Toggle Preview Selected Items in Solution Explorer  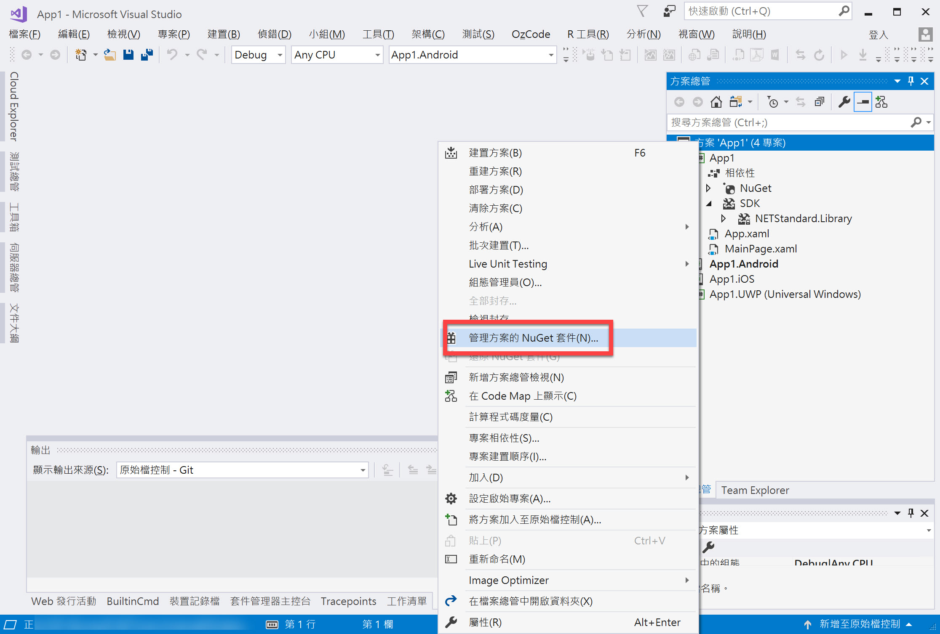[x=863, y=102]
